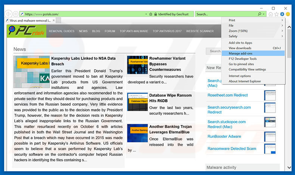The image size is (295, 175).
Task: Open Ransomware Detected Scam link
Action: tap(232, 149)
